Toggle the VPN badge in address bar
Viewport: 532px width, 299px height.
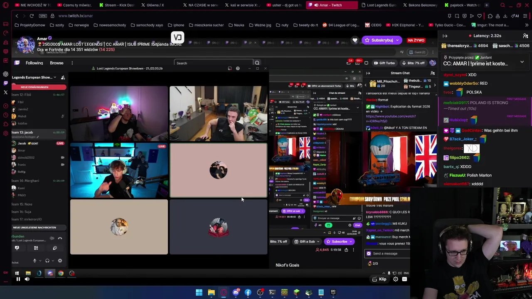(x=43, y=16)
